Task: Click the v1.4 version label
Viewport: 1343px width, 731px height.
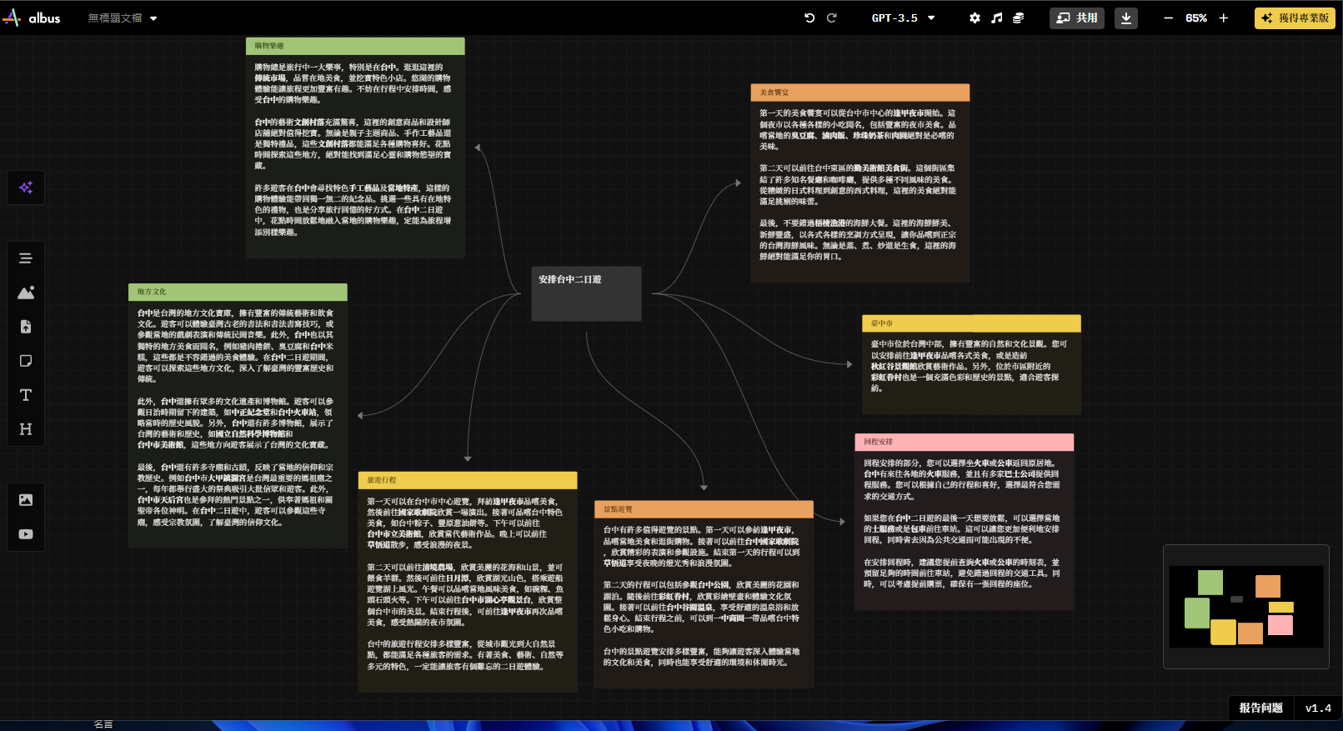Action: pyautogui.click(x=1318, y=708)
